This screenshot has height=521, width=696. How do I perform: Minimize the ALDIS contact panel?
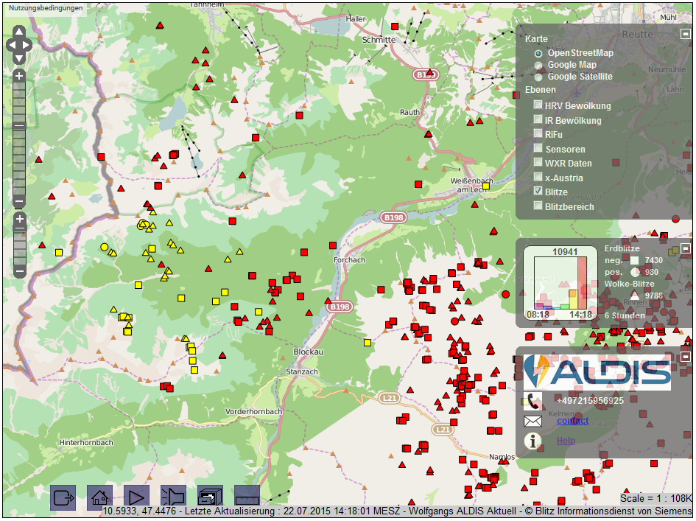685,357
